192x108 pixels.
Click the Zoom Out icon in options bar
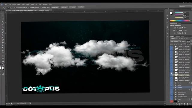[11, 8]
